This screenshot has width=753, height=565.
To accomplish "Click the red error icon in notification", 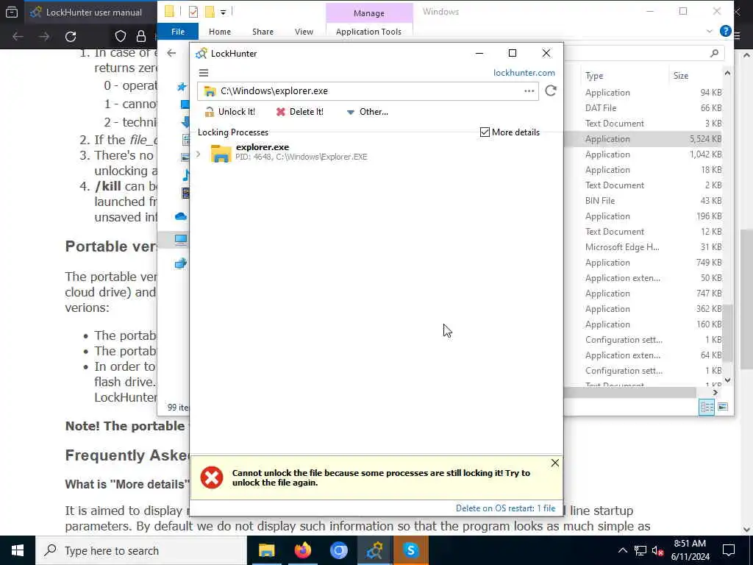I will pyautogui.click(x=211, y=477).
